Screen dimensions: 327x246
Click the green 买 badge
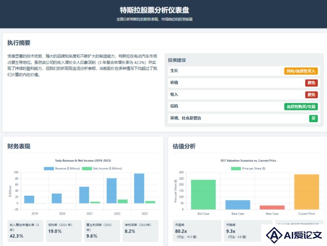click(313, 118)
